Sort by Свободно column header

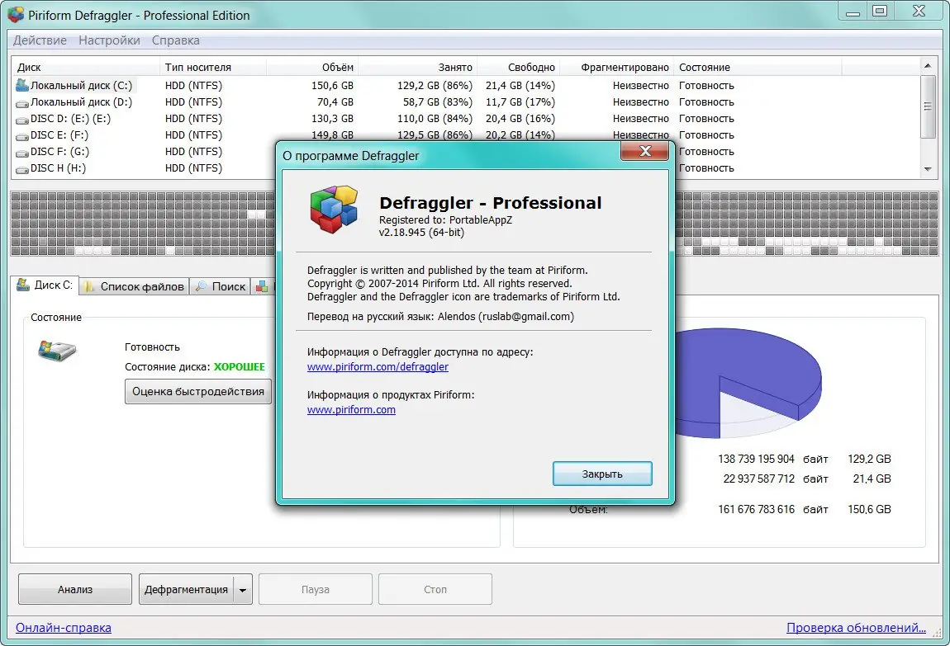pyautogui.click(x=518, y=67)
